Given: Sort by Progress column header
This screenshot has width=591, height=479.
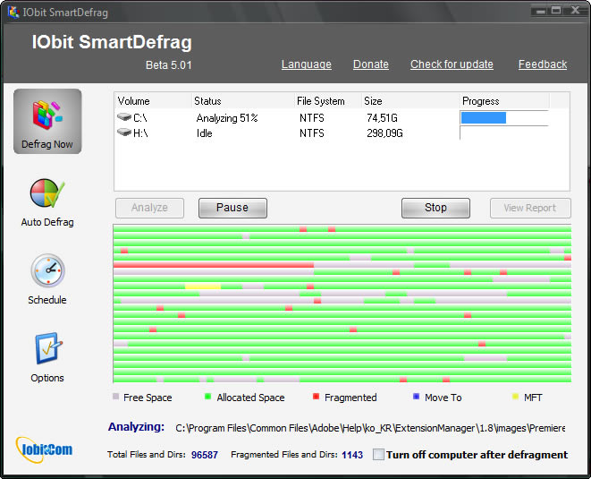Looking at the screenshot, I should 504,101.
